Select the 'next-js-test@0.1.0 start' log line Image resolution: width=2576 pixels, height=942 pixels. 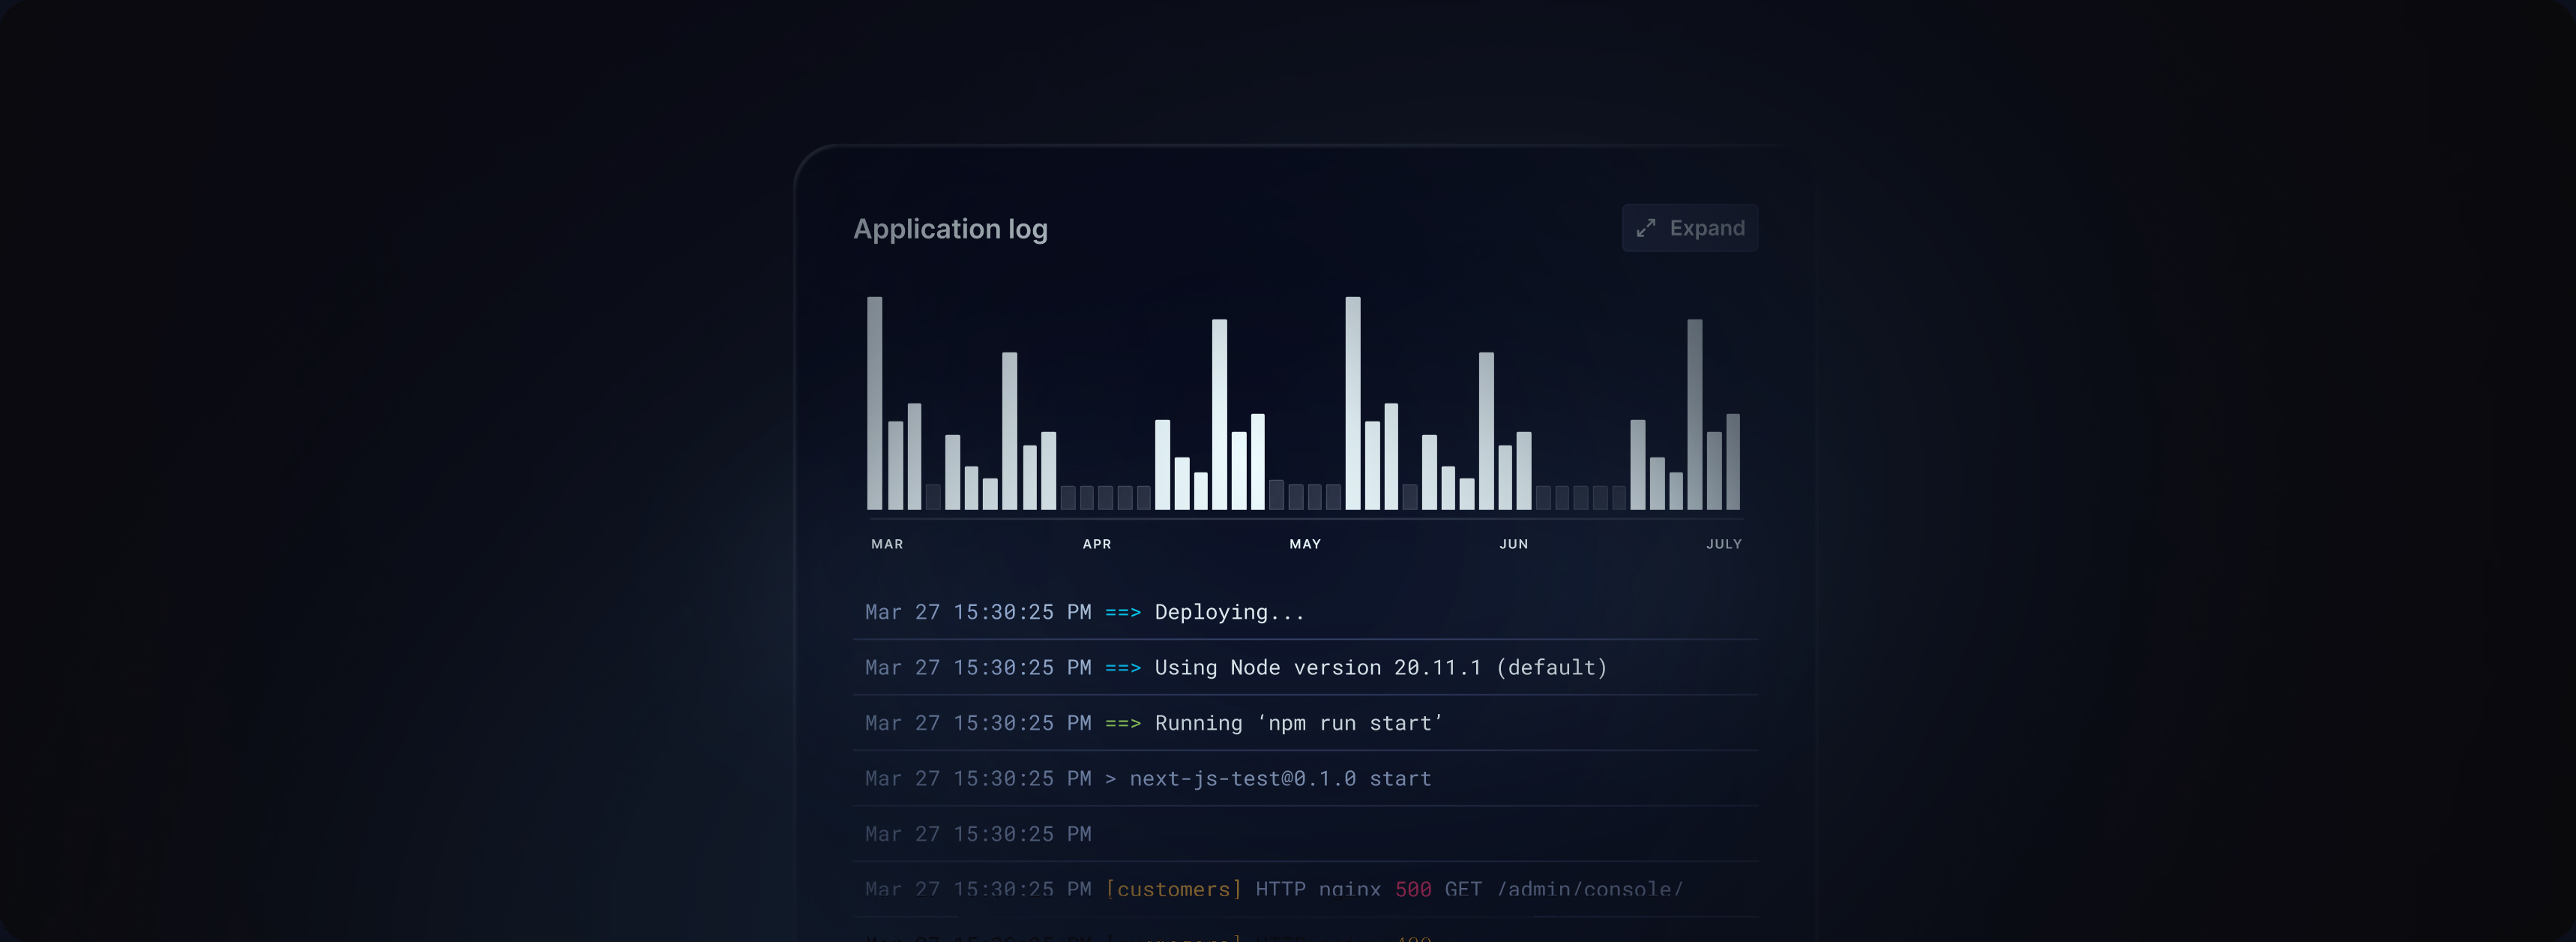click(1305, 778)
